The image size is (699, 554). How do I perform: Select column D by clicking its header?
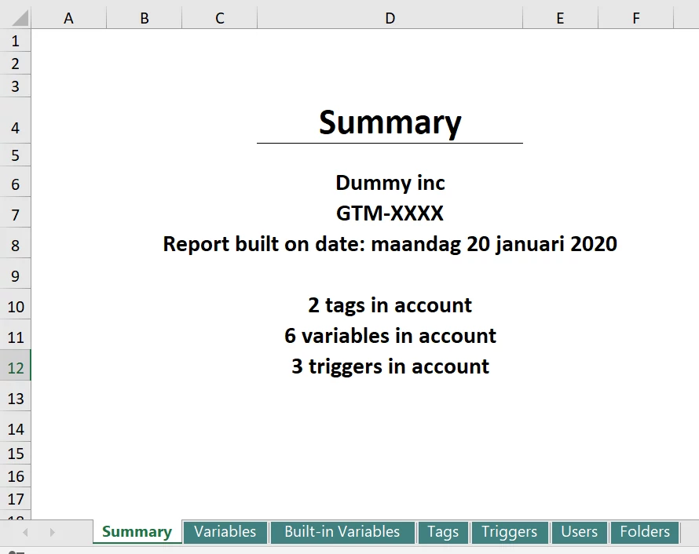pos(390,17)
